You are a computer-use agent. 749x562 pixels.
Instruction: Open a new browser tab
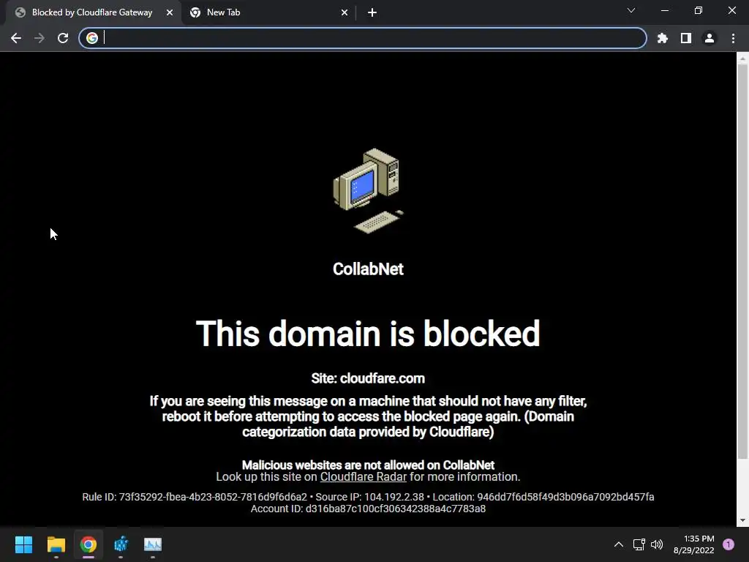(x=372, y=13)
